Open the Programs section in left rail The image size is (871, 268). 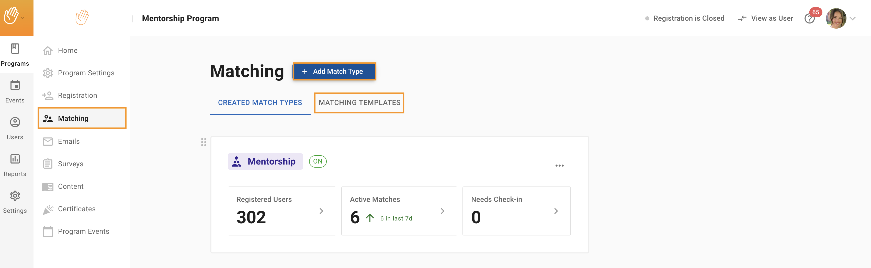tap(15, 54)
